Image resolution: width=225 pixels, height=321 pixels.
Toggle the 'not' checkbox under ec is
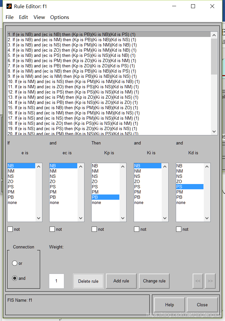(x=52, y=229)
